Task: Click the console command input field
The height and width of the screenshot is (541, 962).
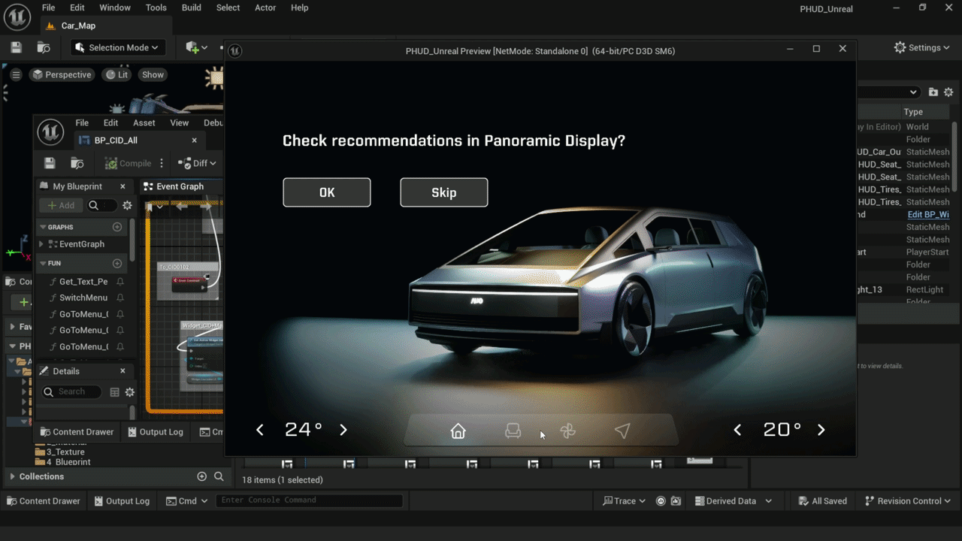Action: 309,500
